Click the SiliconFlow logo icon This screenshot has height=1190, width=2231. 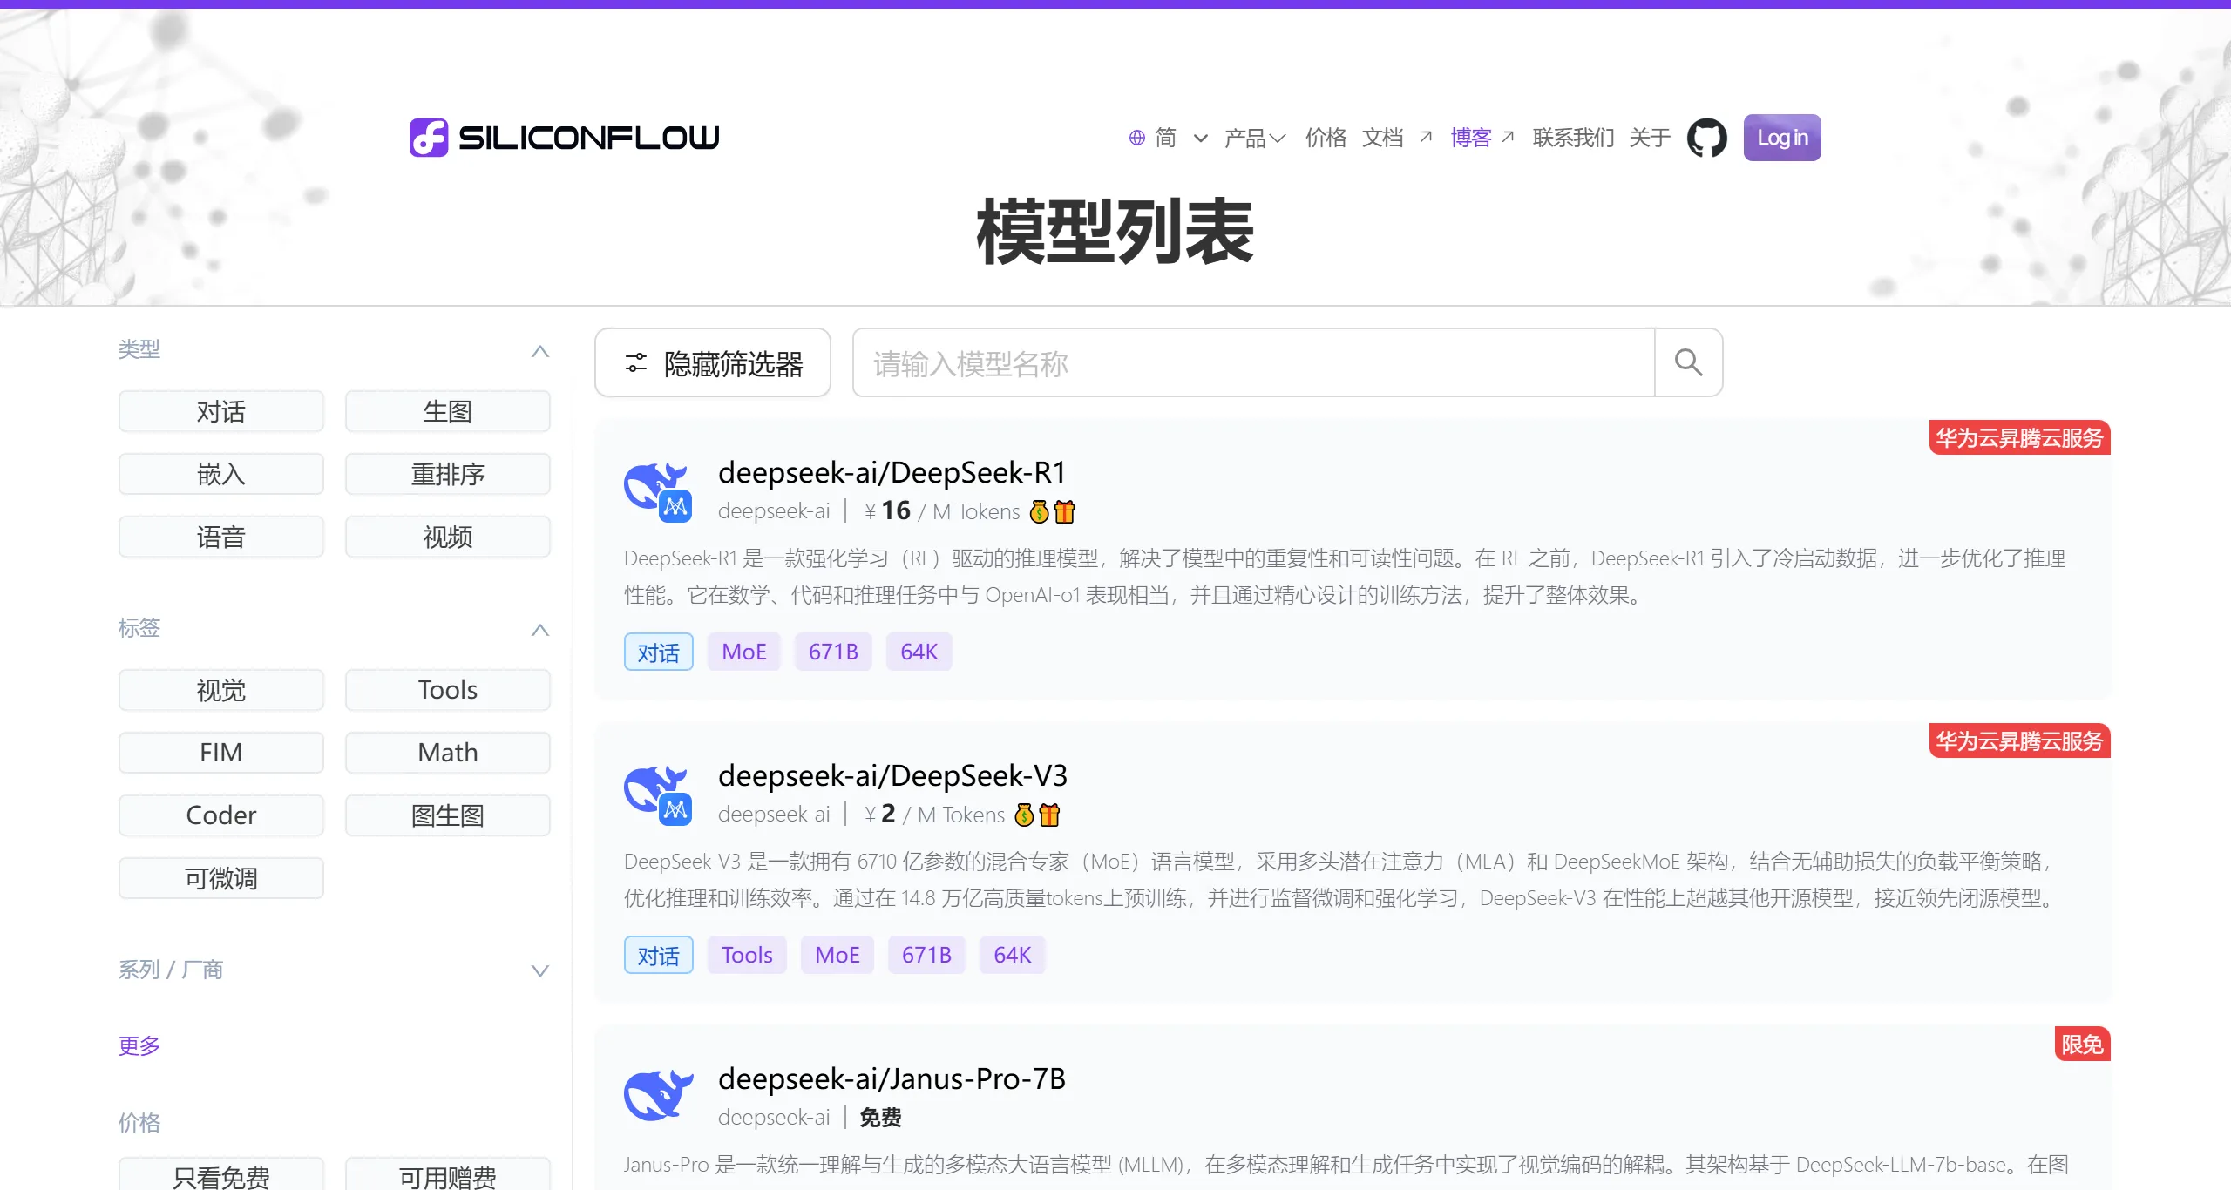click(429, 138)
